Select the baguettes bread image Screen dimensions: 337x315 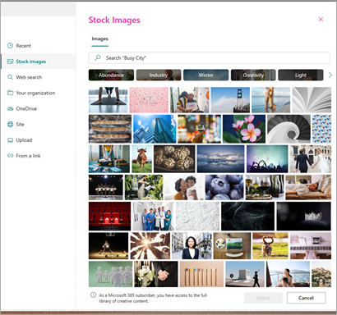click(x=110, y=129)
